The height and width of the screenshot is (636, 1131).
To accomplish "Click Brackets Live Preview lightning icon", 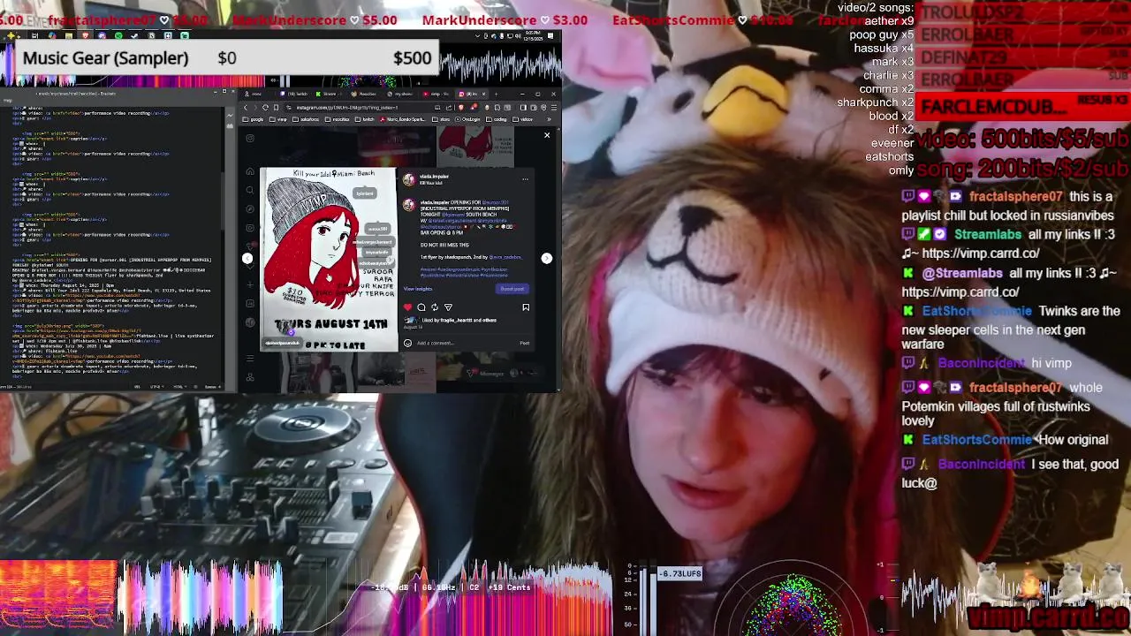I will click(x=230, y=116).
